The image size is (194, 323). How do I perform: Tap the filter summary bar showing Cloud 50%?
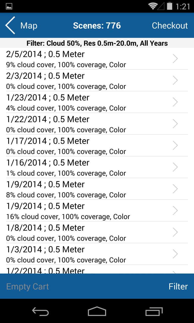[97, 43]
